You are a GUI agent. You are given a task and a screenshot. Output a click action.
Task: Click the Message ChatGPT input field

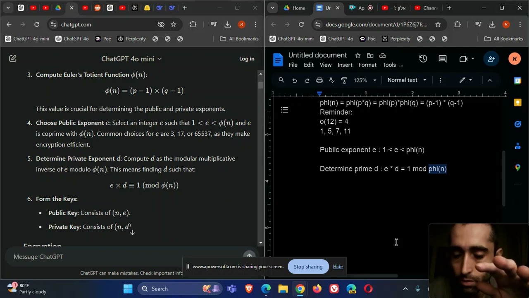click(x=124, y=257)
